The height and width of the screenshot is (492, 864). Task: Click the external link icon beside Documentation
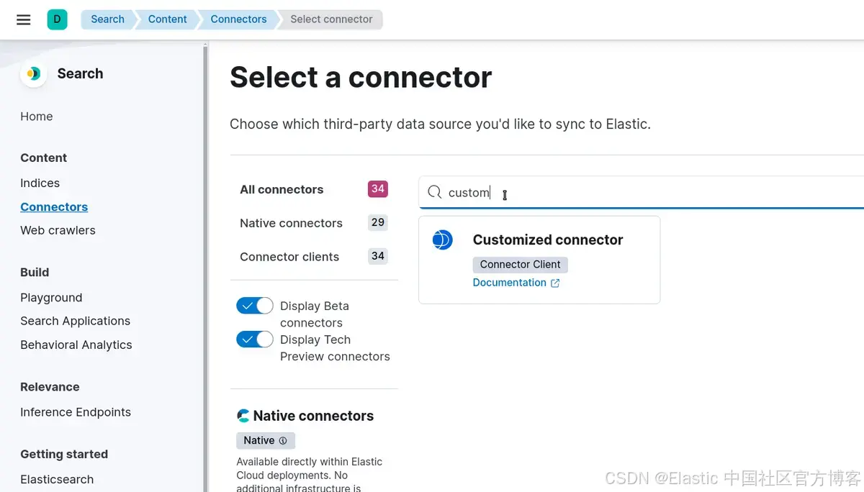[x=555, y=283]
